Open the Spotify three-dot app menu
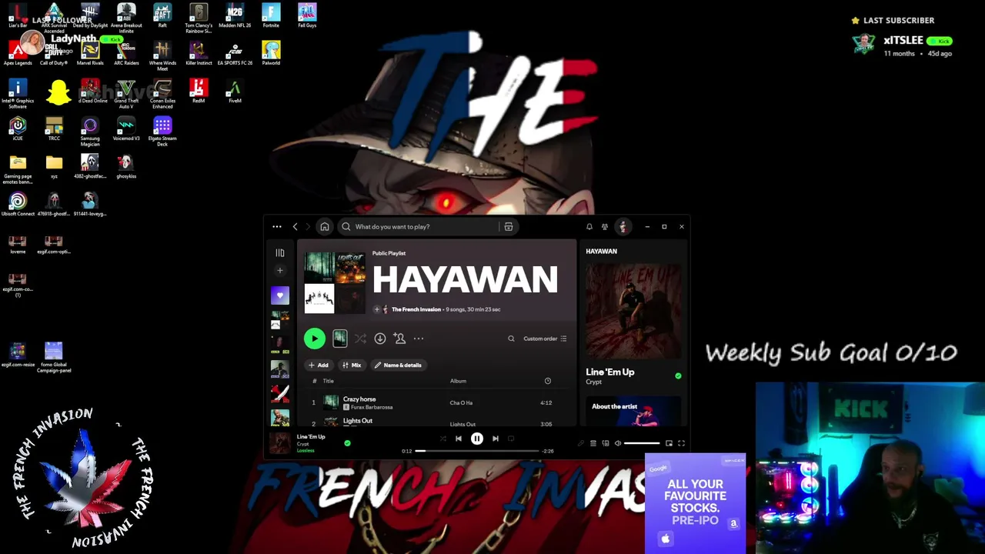 277,227
